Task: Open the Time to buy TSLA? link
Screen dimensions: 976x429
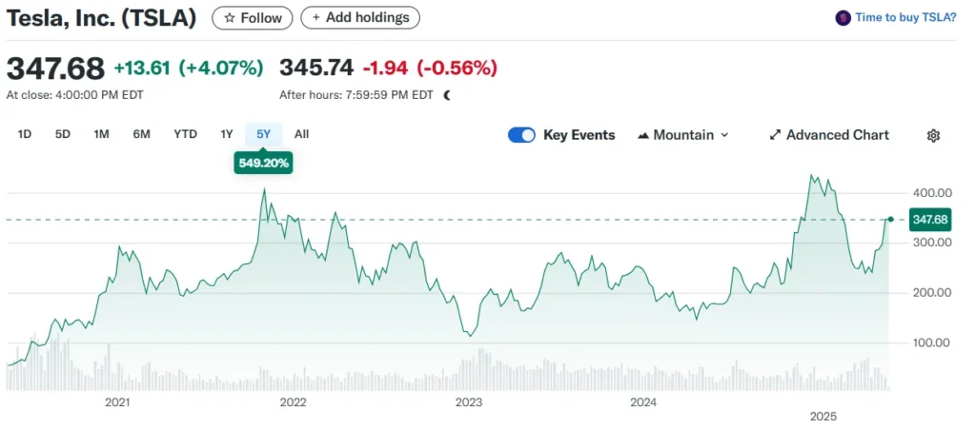Action: pos(905,18)
